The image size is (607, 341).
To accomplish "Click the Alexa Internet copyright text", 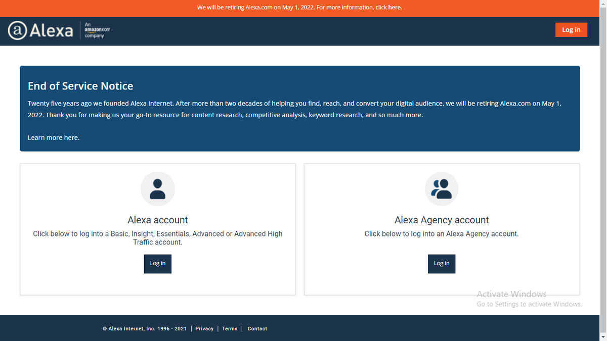I will click(144, 328).
